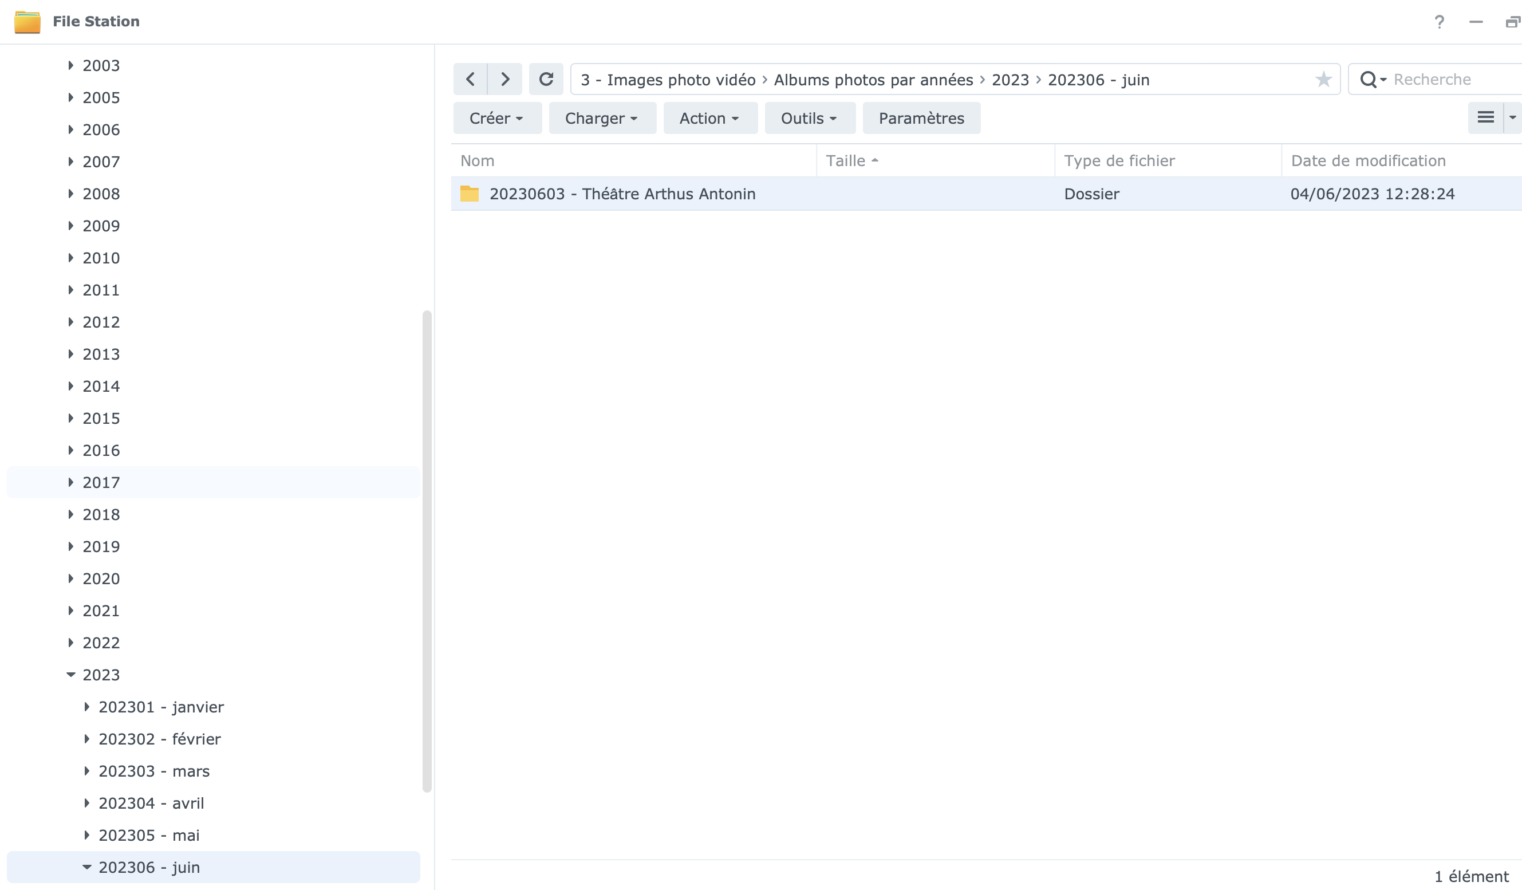Screen dimensions: 1522x890
Task: Open the Action menu
Action: [x=710, y=118]
